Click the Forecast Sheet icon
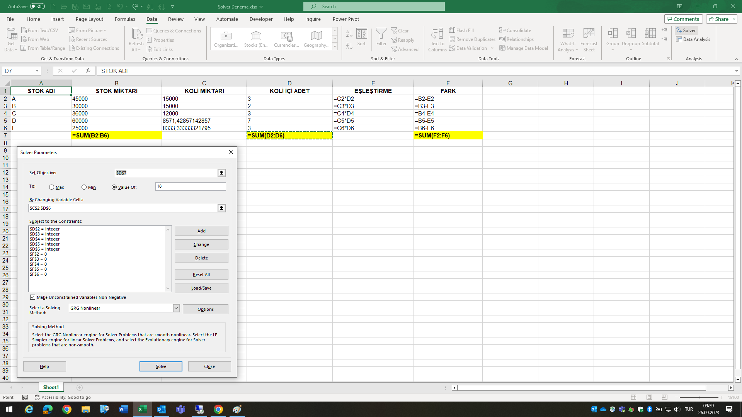The image size is (742, 417). 589,39
